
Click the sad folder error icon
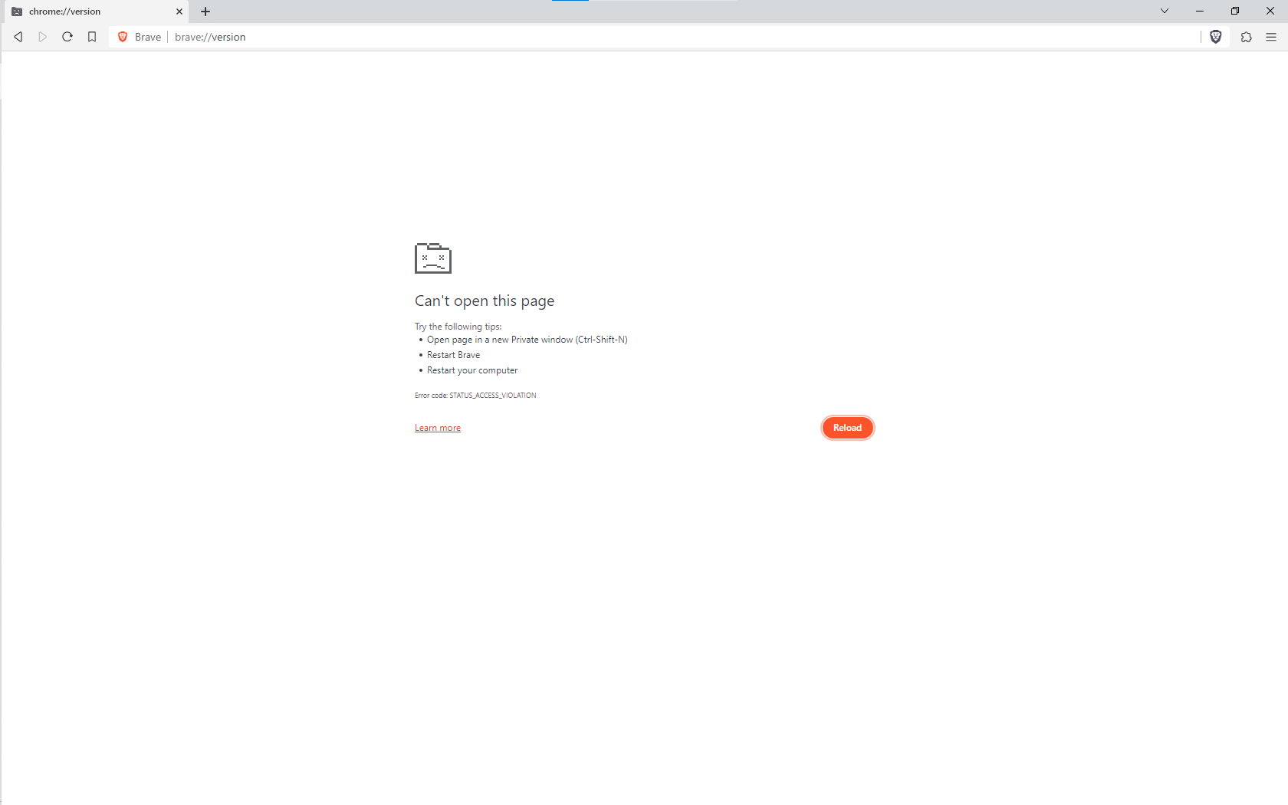[432, 258]
